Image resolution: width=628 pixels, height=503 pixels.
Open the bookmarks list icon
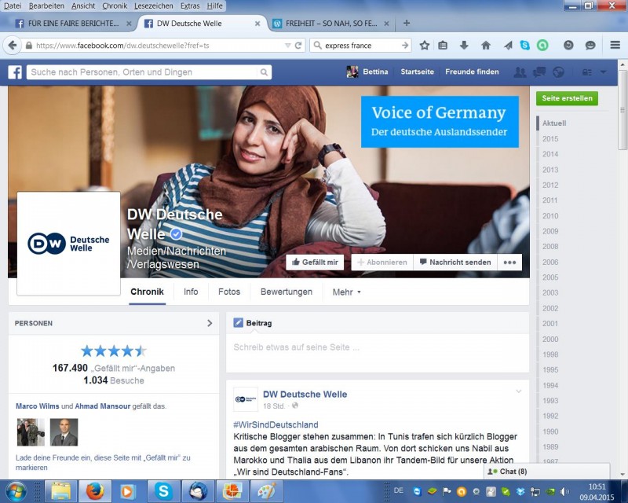[x=443, y=46]
